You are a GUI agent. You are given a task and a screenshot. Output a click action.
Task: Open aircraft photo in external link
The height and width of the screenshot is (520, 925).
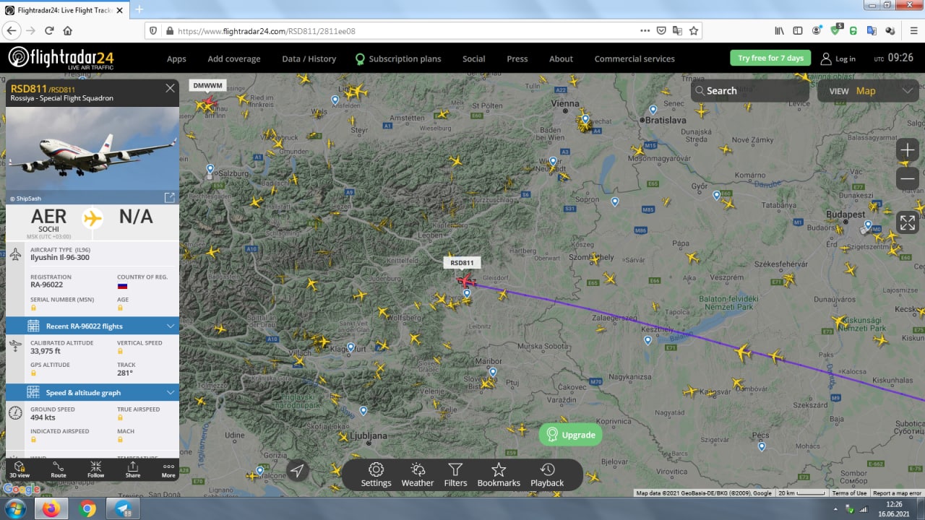tap(169, 198)
